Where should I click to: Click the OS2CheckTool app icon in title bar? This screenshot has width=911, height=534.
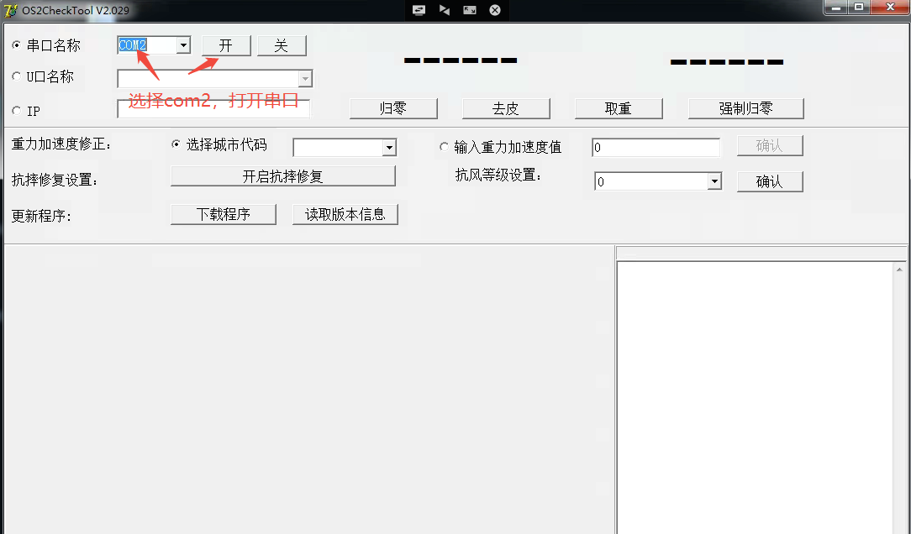(x=10, y=10)
